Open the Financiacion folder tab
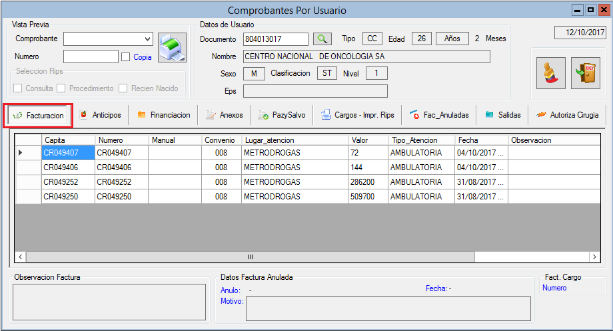Image resolution: width=613 pixels, height=331 pixels. (164, 115)
